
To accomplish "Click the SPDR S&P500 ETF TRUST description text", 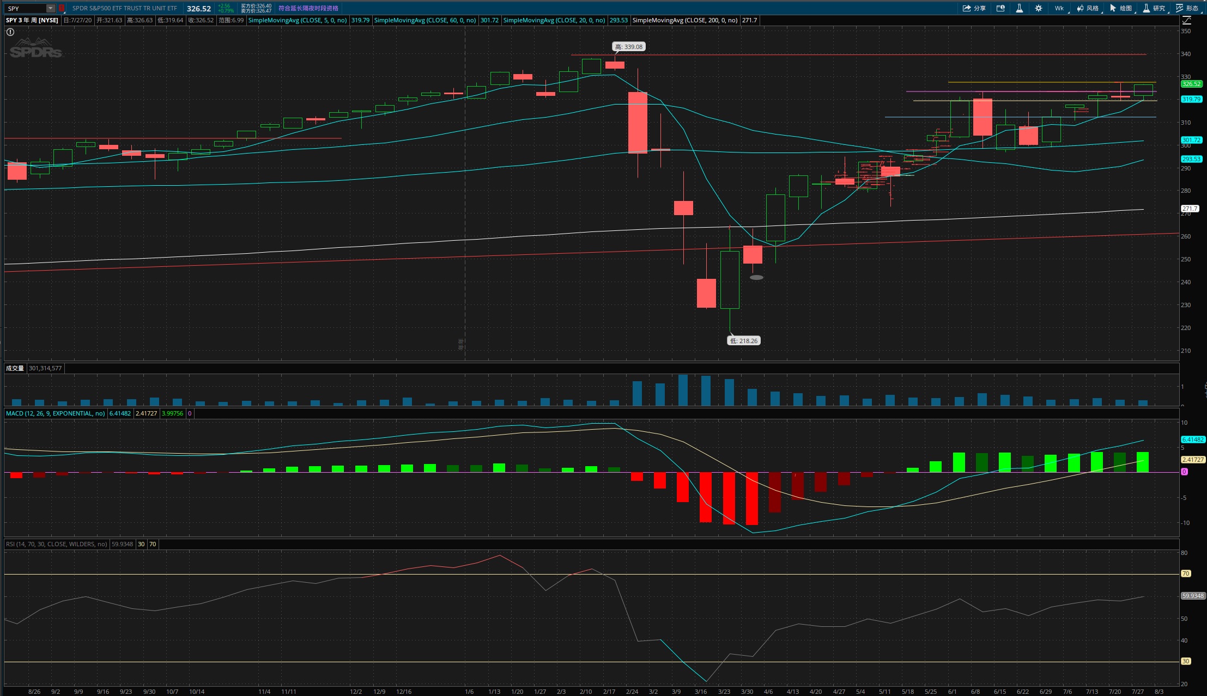I will click(x=125, y=8).
